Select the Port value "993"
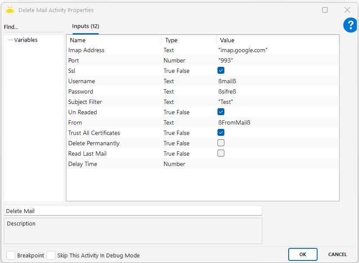Image resolution: width=359 pixels, height=263 pixels. click(x=226, y=61)
